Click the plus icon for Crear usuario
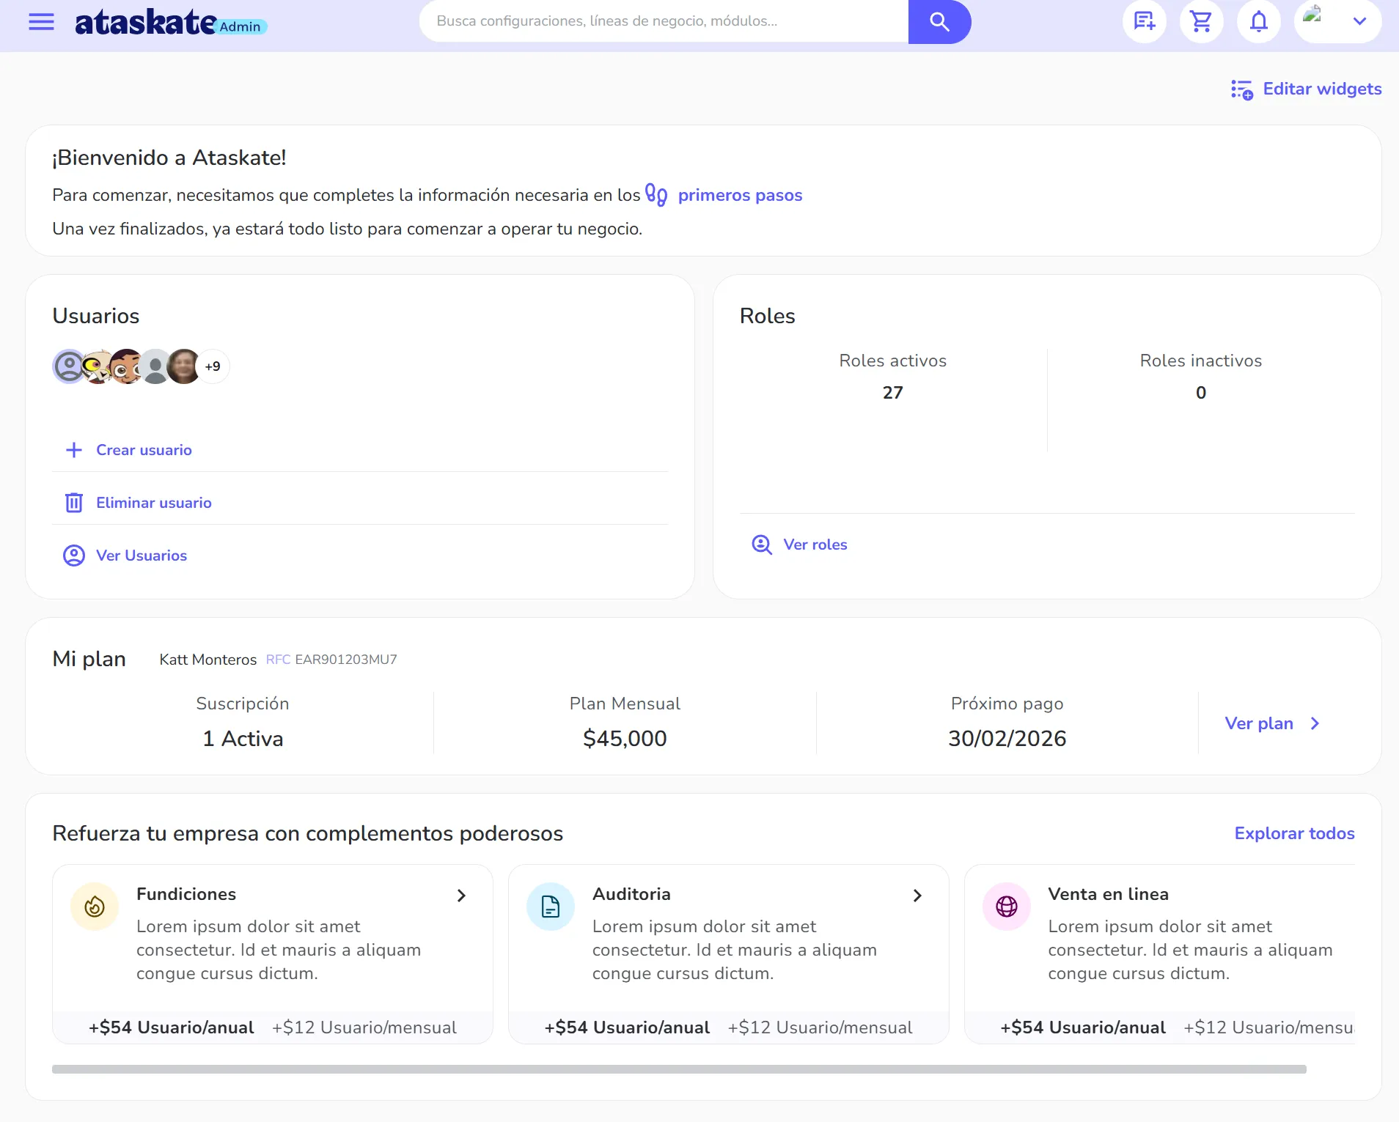The height and width of the screenshot is (1122, 1399). point(73,450)
